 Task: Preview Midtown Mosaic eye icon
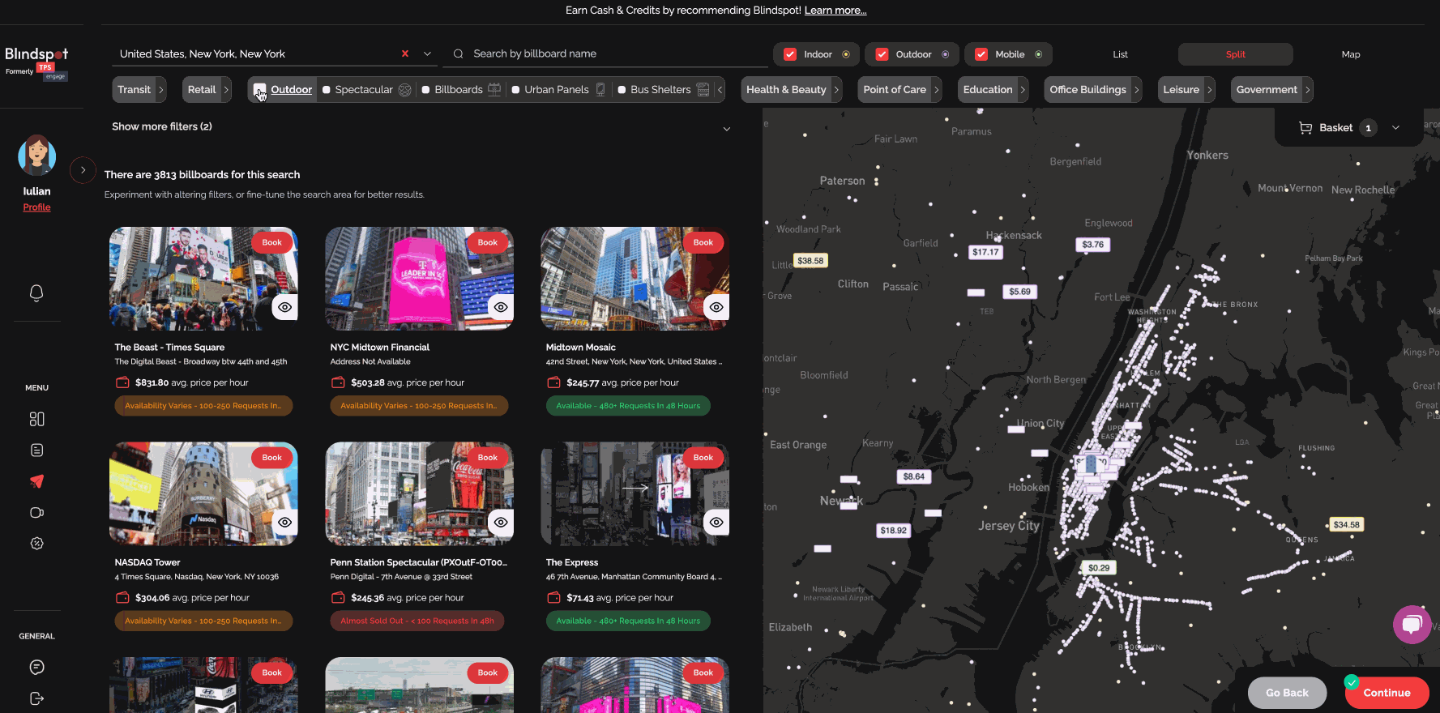click(x=716, y=307)
